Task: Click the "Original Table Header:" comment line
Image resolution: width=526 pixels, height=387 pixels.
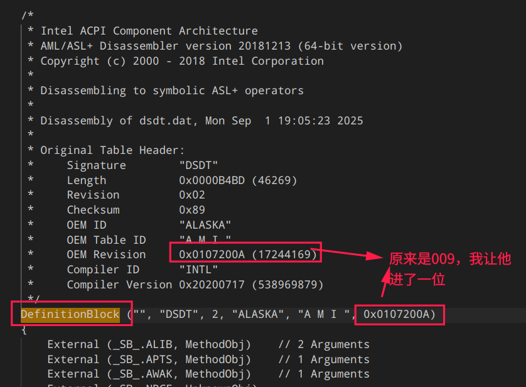Action: [x=113, y=150]
